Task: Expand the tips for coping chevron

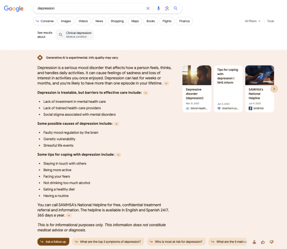Action: click(x=119, y=155)
